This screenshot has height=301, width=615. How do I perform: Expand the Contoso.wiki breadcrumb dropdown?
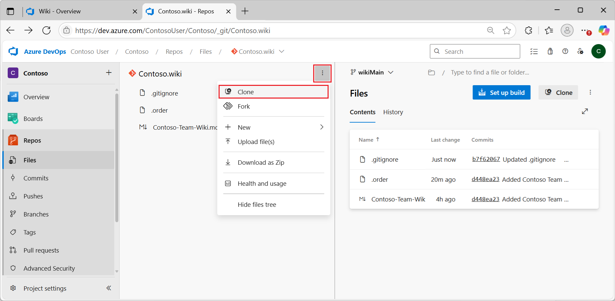click(x=282, y=51)
